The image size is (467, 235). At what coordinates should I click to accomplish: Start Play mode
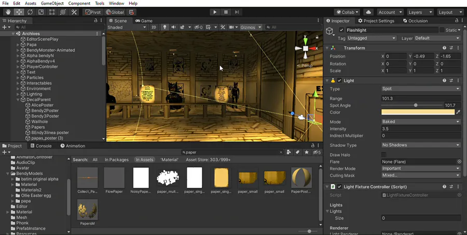point(214,12)
